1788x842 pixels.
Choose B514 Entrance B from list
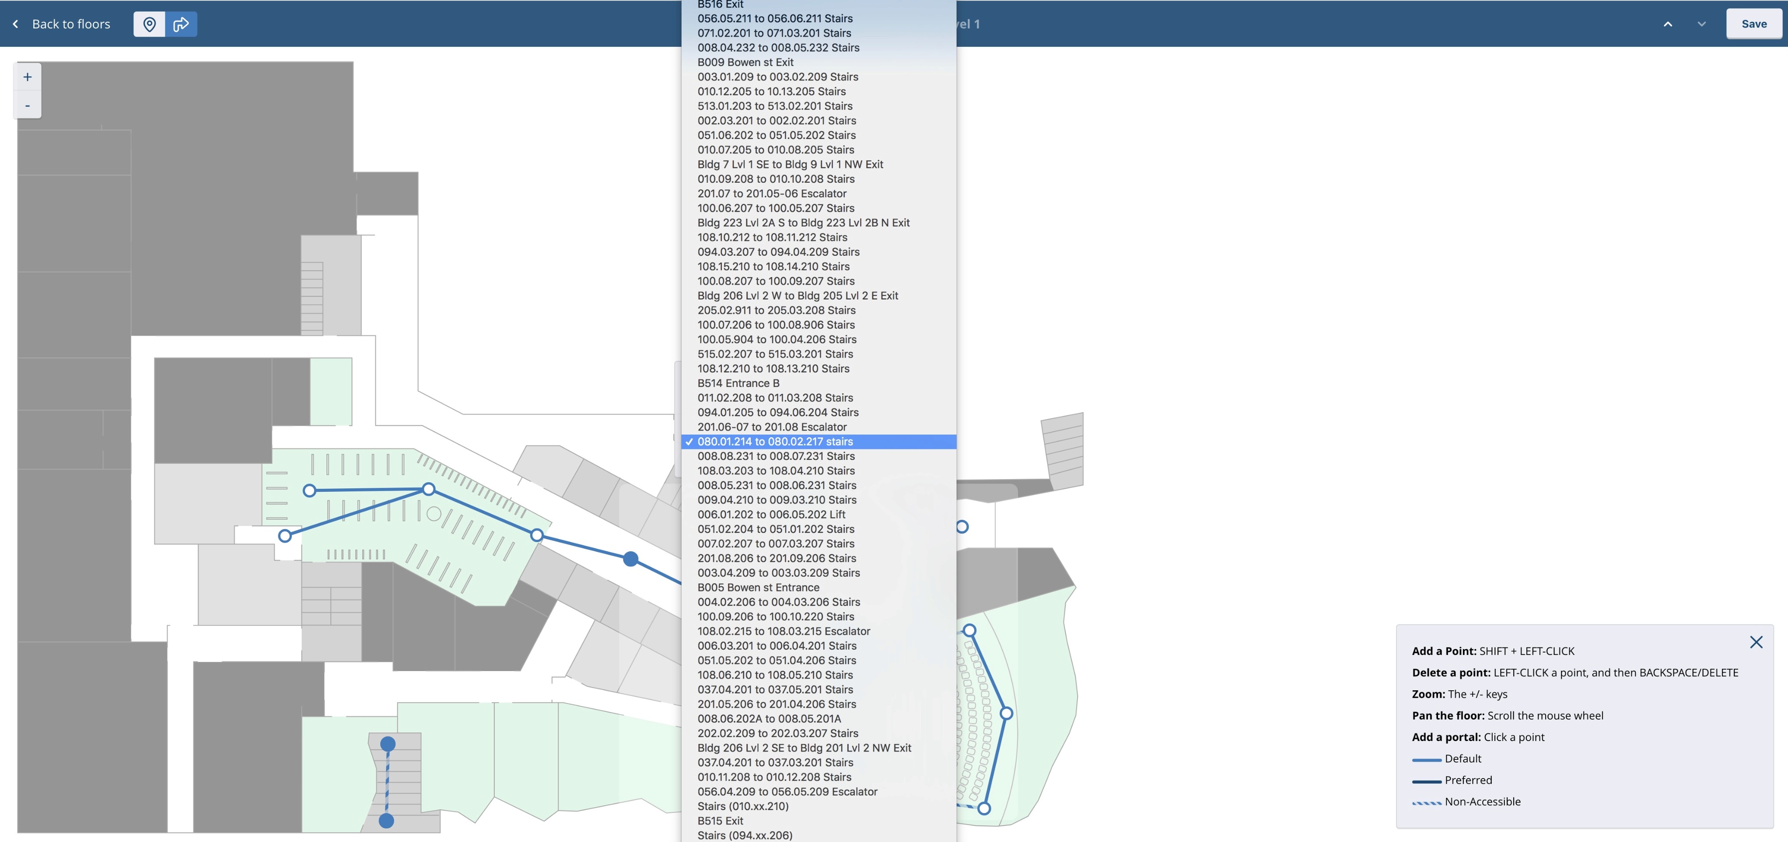click(x=738, y=383)
